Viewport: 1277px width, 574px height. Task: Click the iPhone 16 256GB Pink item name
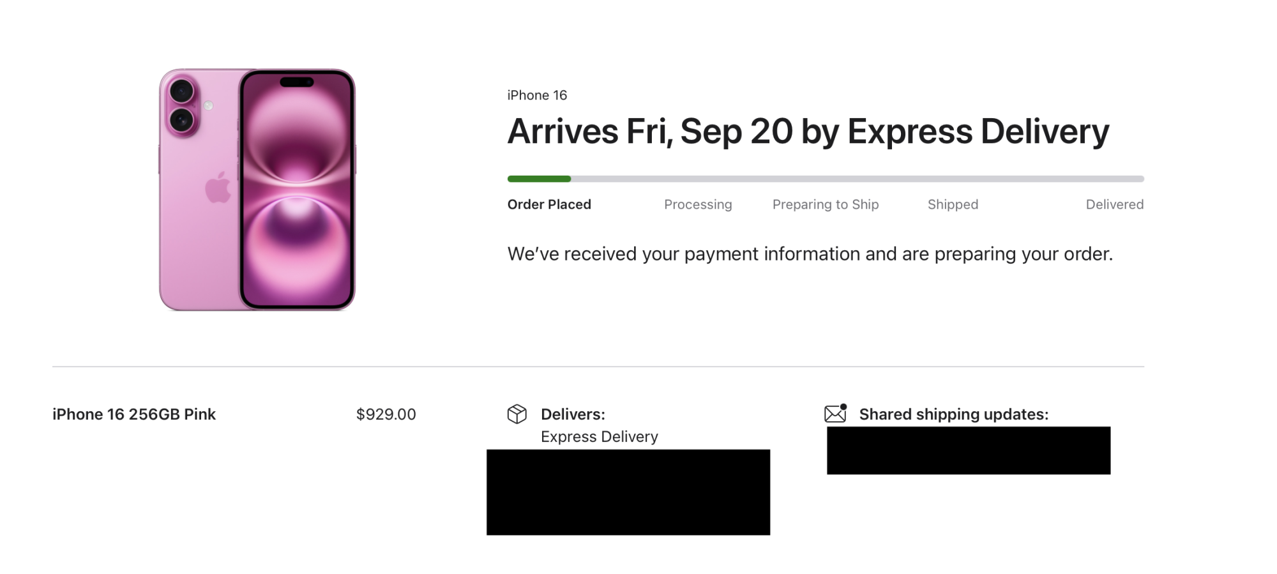[134, 414]
